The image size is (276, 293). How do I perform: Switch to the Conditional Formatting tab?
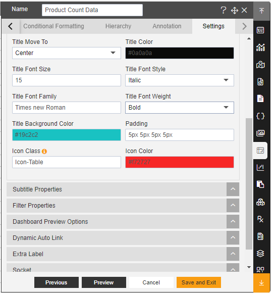(53, 26)
